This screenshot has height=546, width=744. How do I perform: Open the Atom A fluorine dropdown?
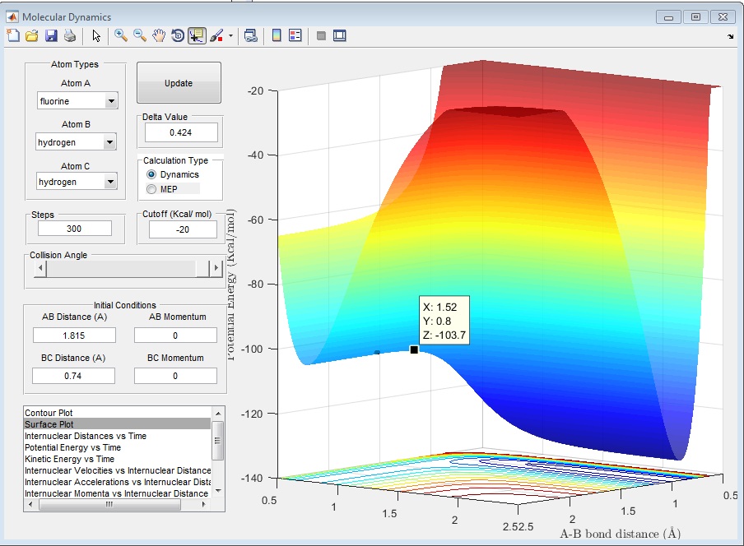[x=110, y=101]
